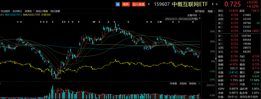This screenshot has width=261, height=99.
Task: Click the +4.32% change percentage in header
Action: (253, 6)
